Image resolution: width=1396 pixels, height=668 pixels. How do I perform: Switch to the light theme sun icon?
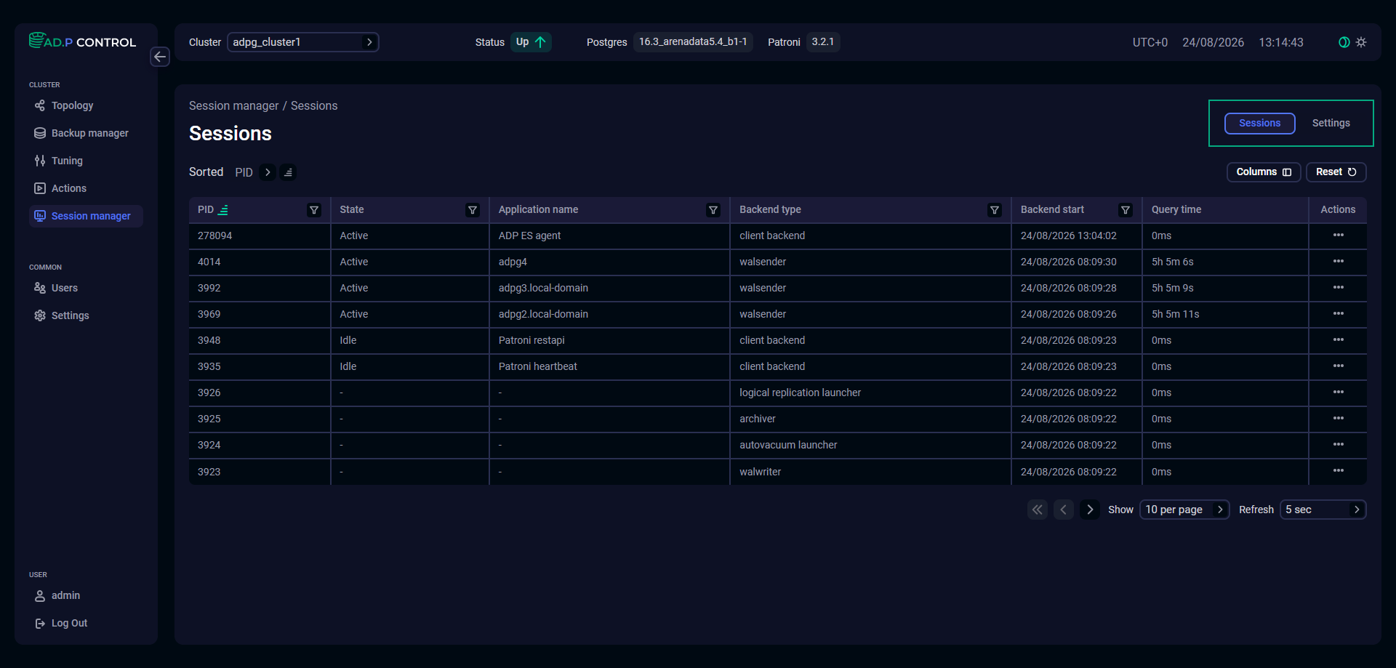tap(1361, 42)
